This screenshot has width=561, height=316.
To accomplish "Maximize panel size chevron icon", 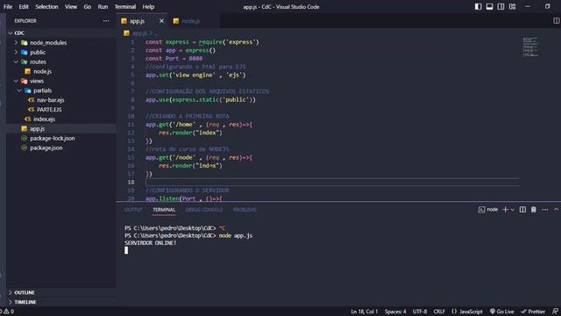I will click(x=557, y=209).
